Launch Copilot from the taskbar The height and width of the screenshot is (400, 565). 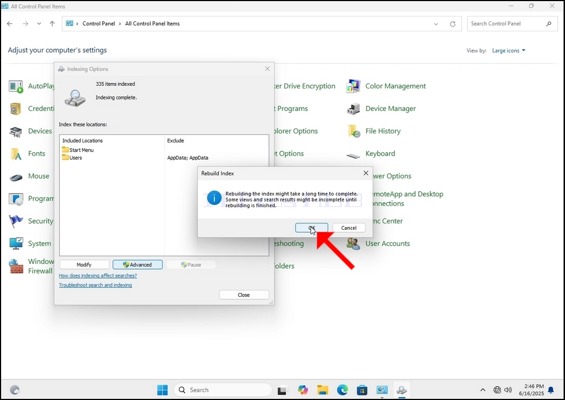point(303,390)
